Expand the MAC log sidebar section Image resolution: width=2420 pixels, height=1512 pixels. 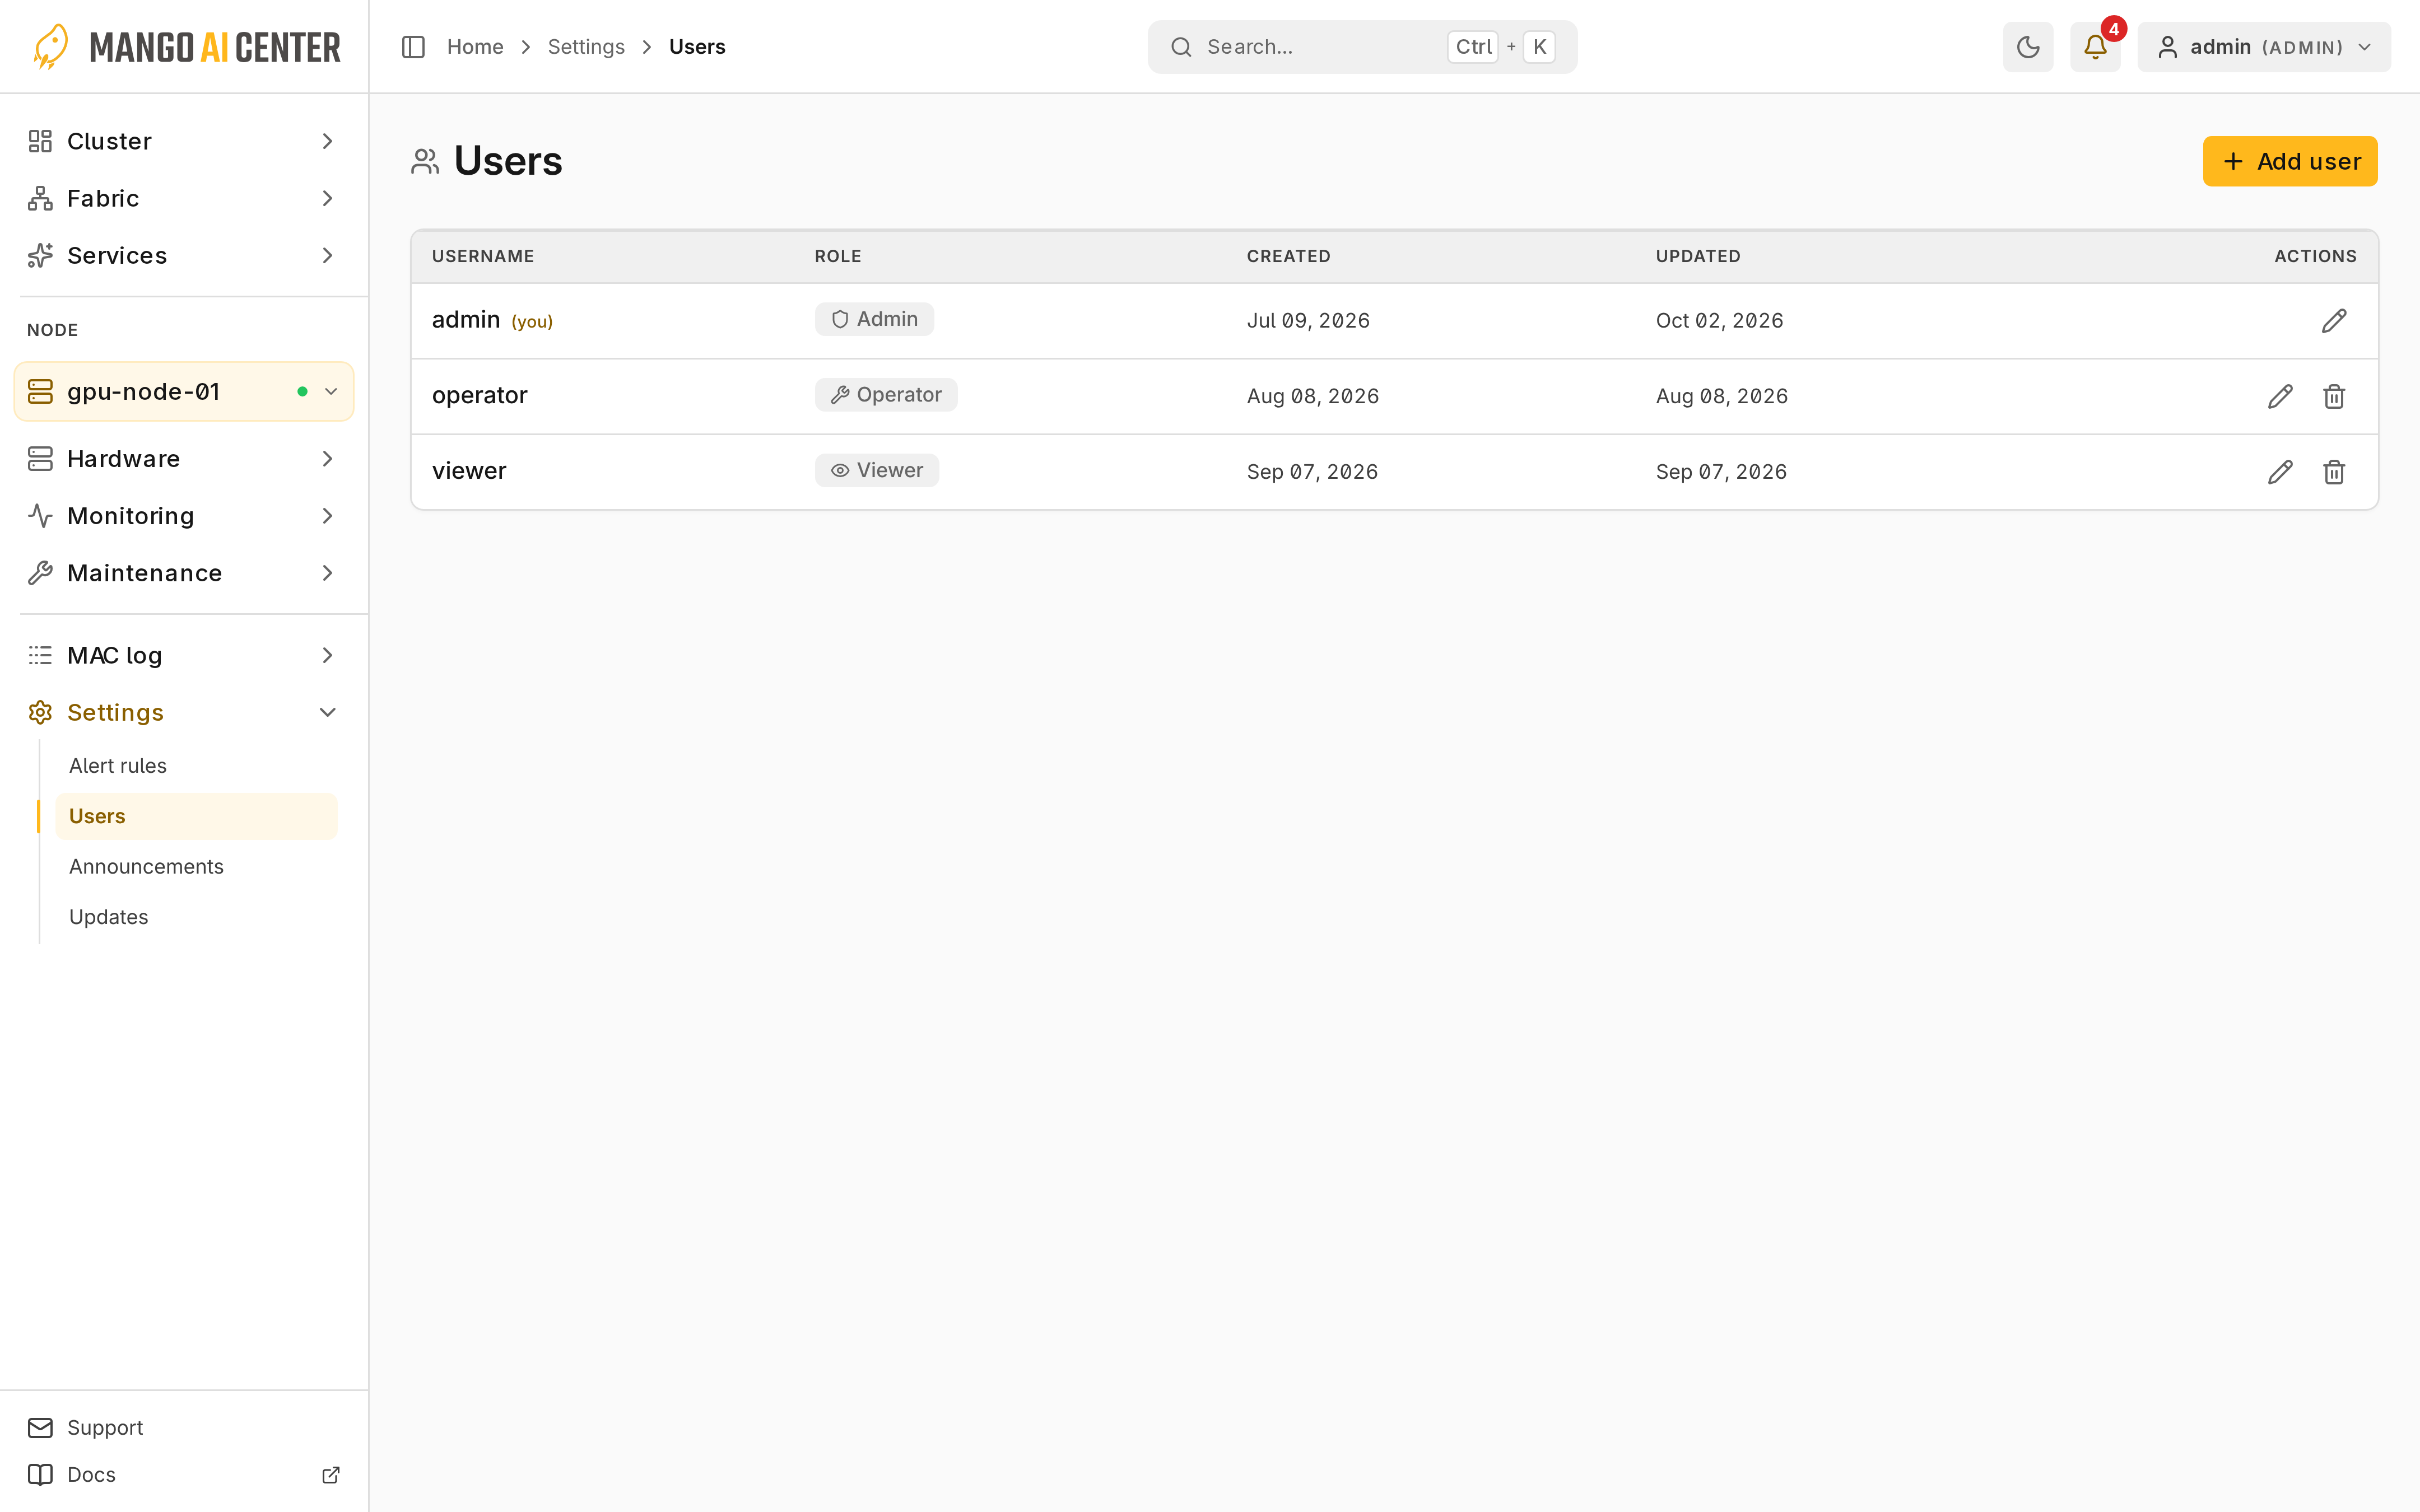[184, 655]
